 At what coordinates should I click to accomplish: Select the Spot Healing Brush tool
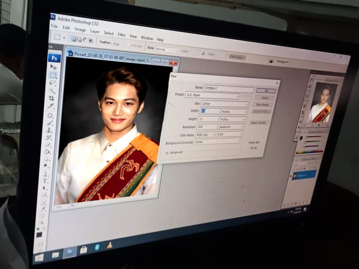point(50,115)
